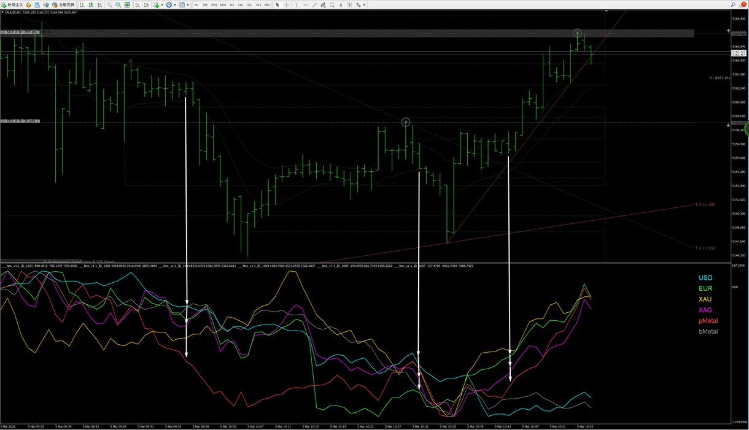Select the crosshair tool
The image size is (749, 430).
click(x=287, y=5)
